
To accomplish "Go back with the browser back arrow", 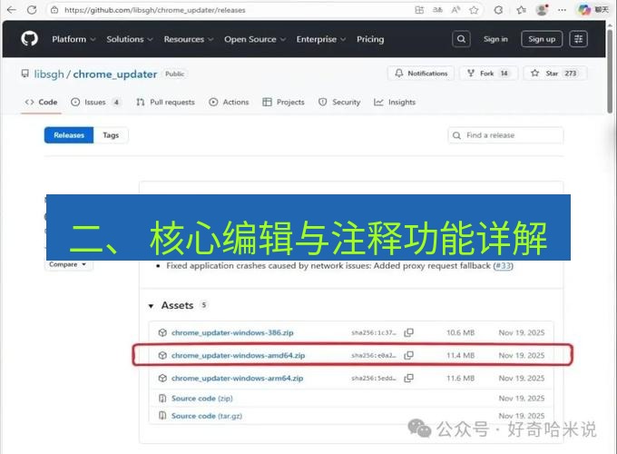I will (x=12, y=10).
